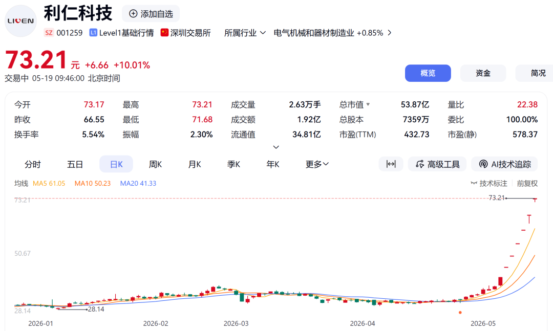Click the MA10 50.23 indicator label
553x331 pixels.
[x=92, y=183]
